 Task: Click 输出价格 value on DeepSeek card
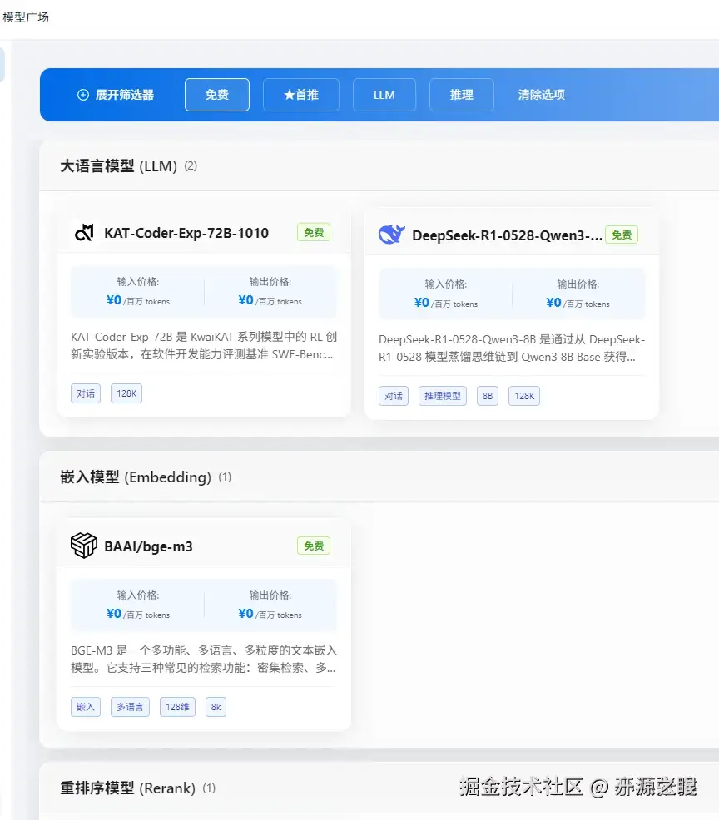(x=578, y=303)
